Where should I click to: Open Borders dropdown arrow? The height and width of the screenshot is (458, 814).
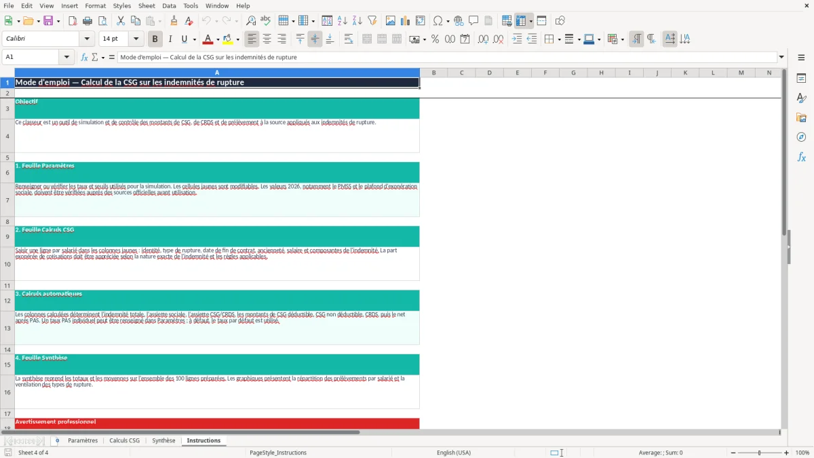point(559,39)
